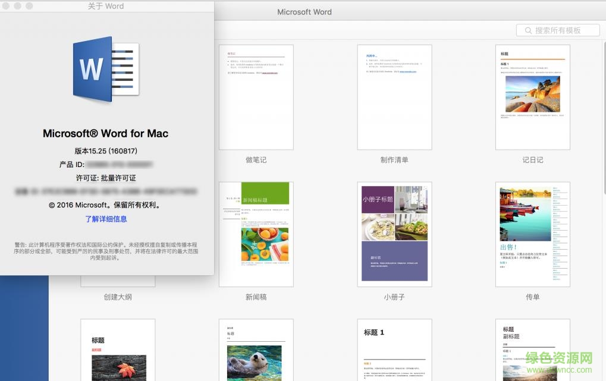Click inside the 搜索所有模板 search field
This screenshot has height=381, width=606.
point(559,30)
